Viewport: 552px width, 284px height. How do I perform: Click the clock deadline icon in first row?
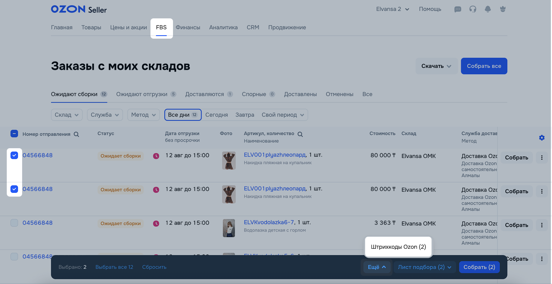[156, 156]
